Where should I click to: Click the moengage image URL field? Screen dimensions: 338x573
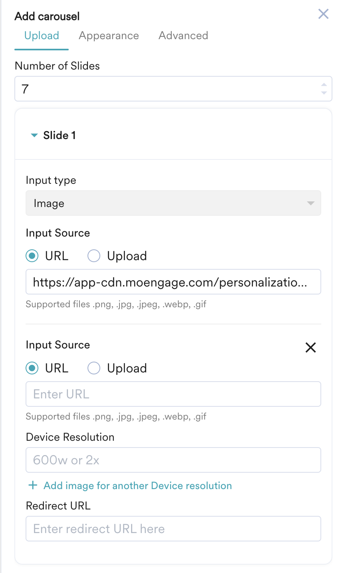tap(173, 282)
